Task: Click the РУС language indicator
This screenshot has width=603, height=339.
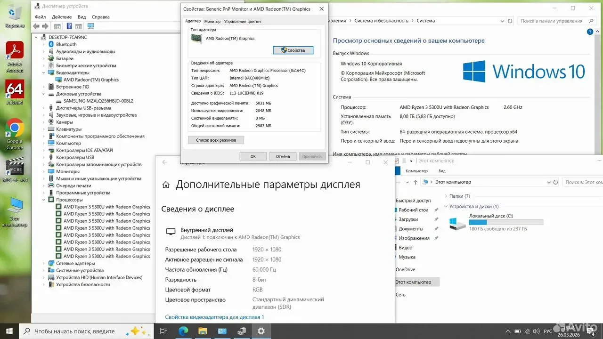Action: [x=548, y=331]
